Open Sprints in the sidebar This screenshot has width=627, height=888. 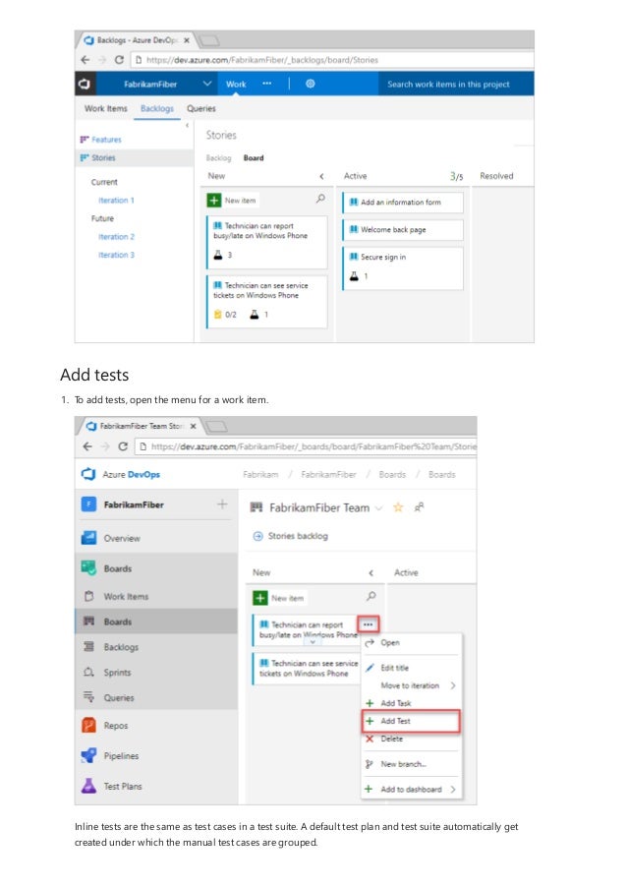tap(156, 673)
